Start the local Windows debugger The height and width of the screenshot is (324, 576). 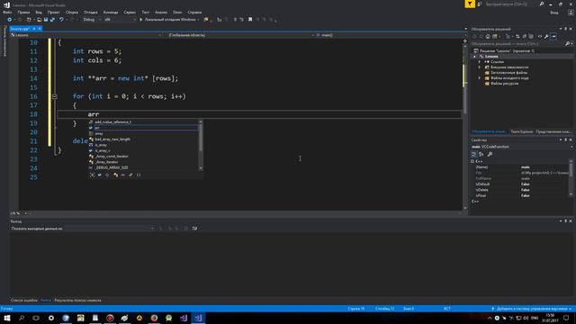tap(169, 20)
